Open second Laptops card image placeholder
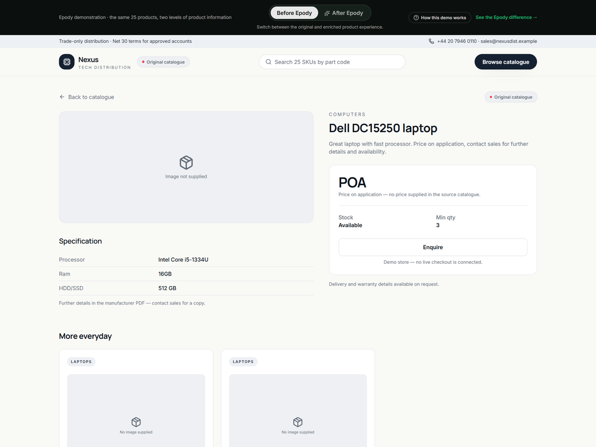596x447 pixels. click(x=298, y=410)
